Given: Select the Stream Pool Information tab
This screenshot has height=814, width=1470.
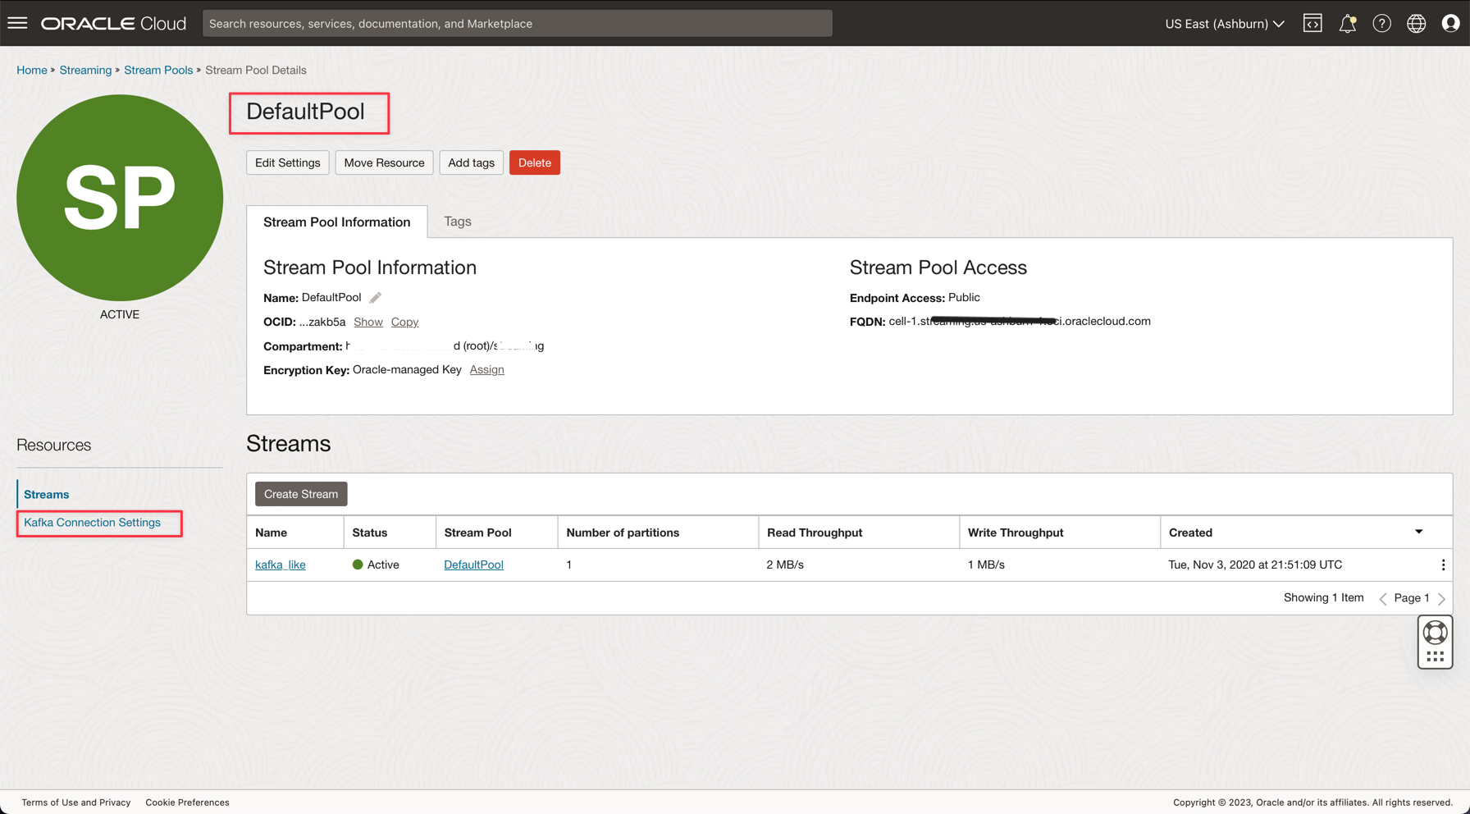Looking at the screenshot, I should [337, 222].
